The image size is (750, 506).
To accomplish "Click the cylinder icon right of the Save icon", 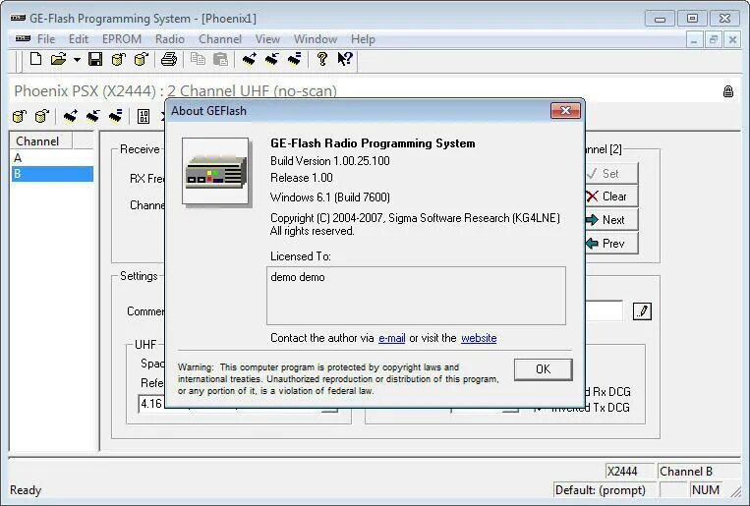I will click(118, 59).
